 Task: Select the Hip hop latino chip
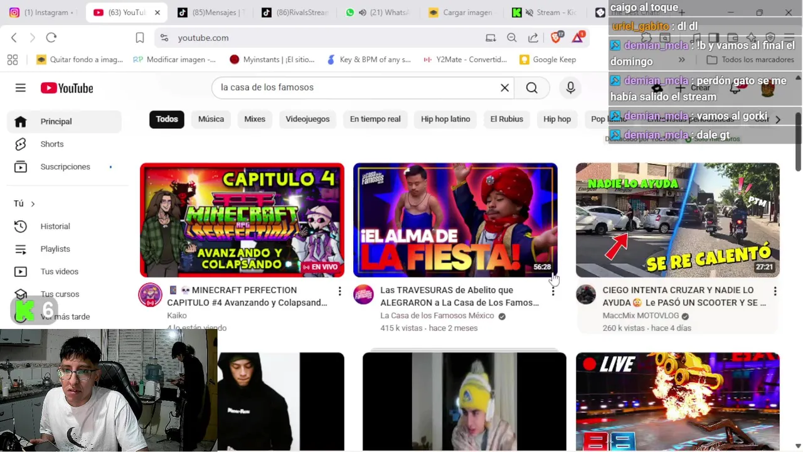tap(445, 119)
